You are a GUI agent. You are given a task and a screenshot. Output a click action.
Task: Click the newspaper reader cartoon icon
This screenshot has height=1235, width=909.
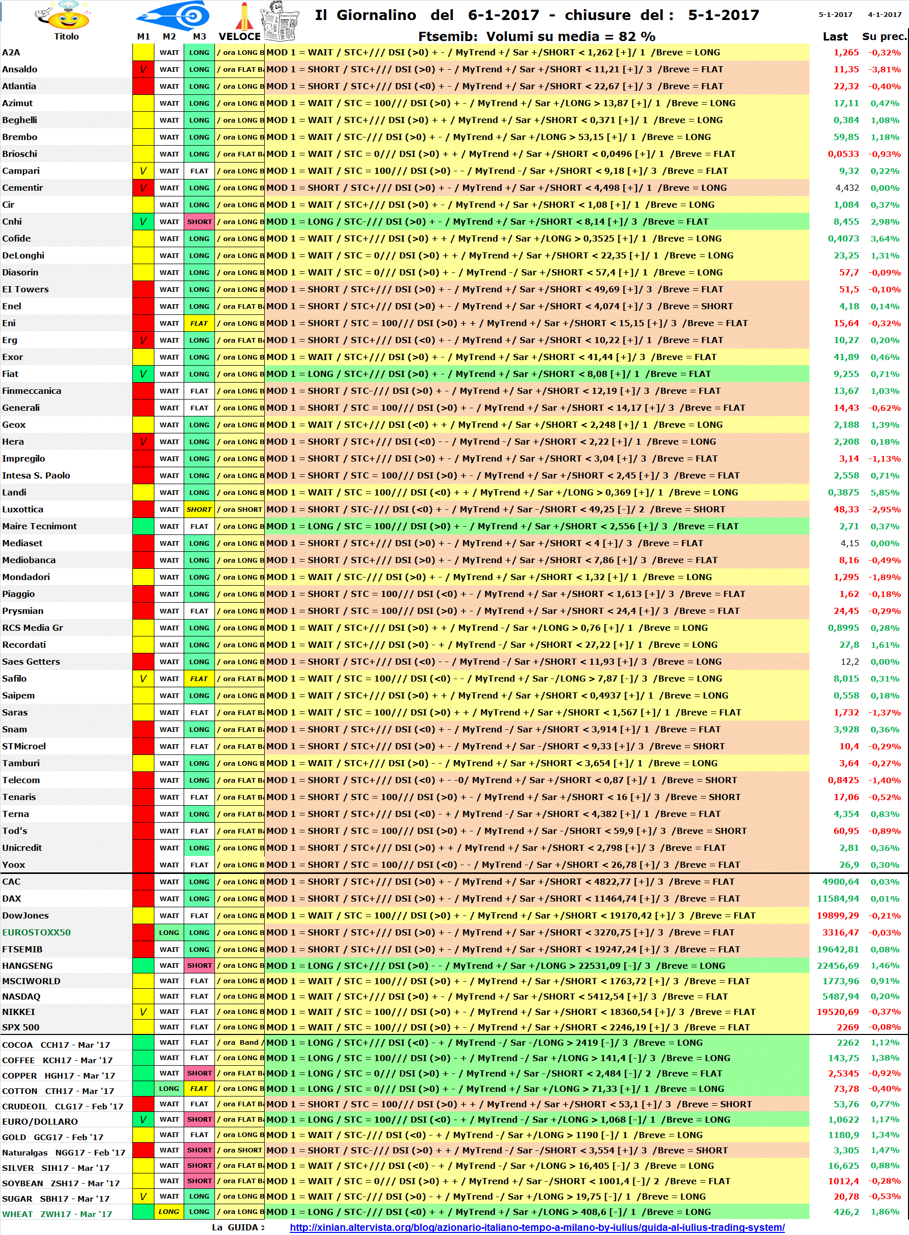[281, 22]
